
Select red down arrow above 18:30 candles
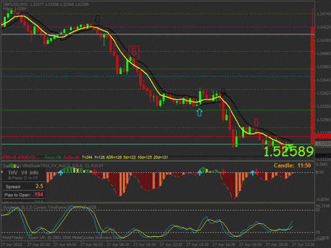pos(256,122)
